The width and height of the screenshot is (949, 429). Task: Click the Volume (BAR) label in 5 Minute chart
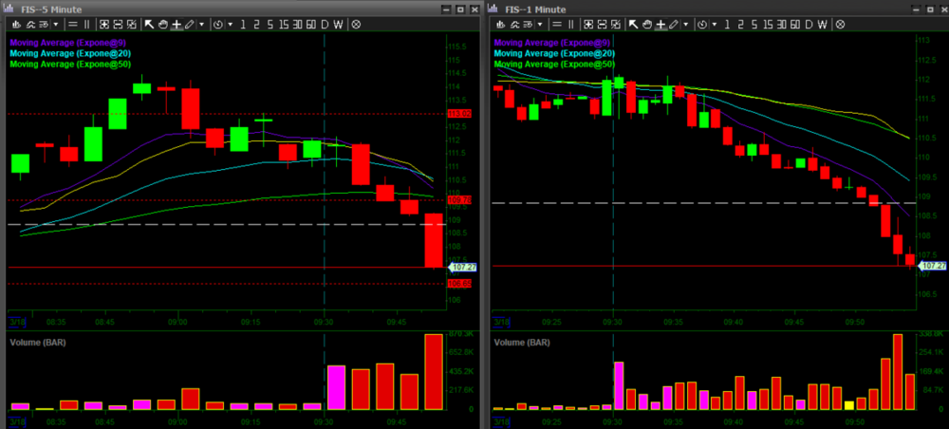click(x=35, y=341)
